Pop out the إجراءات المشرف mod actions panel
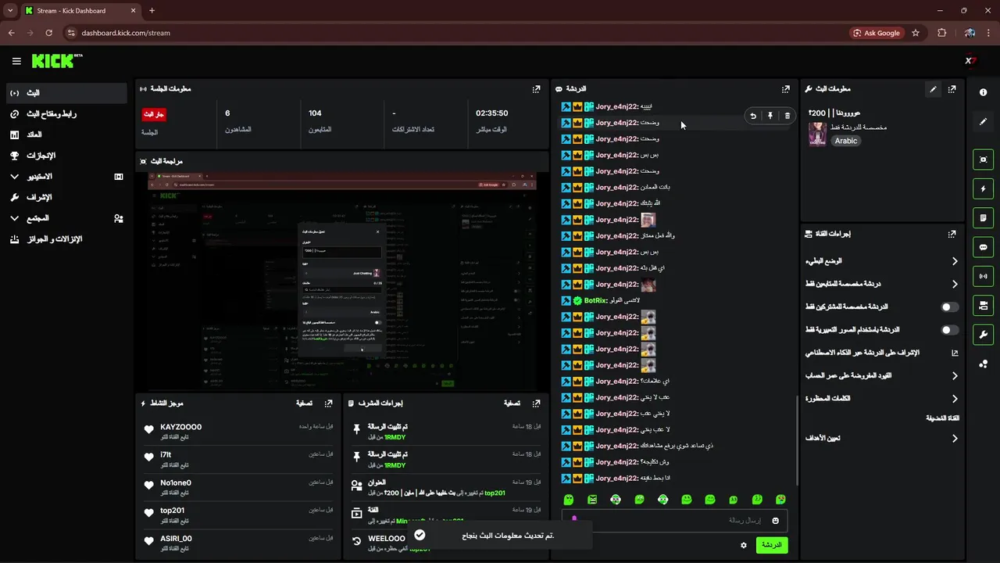This screenshot has width=1000, height=563. pos(536,403)
